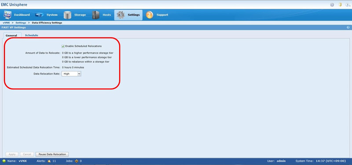Click the Cancel button
Viewport: 352px width, 165px height.
(27, 154)
